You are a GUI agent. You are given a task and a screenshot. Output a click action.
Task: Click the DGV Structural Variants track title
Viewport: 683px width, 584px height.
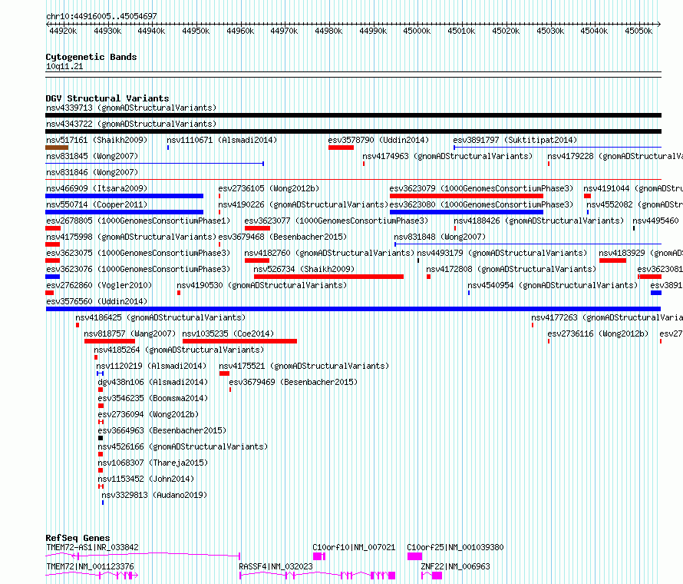(107, 98)
